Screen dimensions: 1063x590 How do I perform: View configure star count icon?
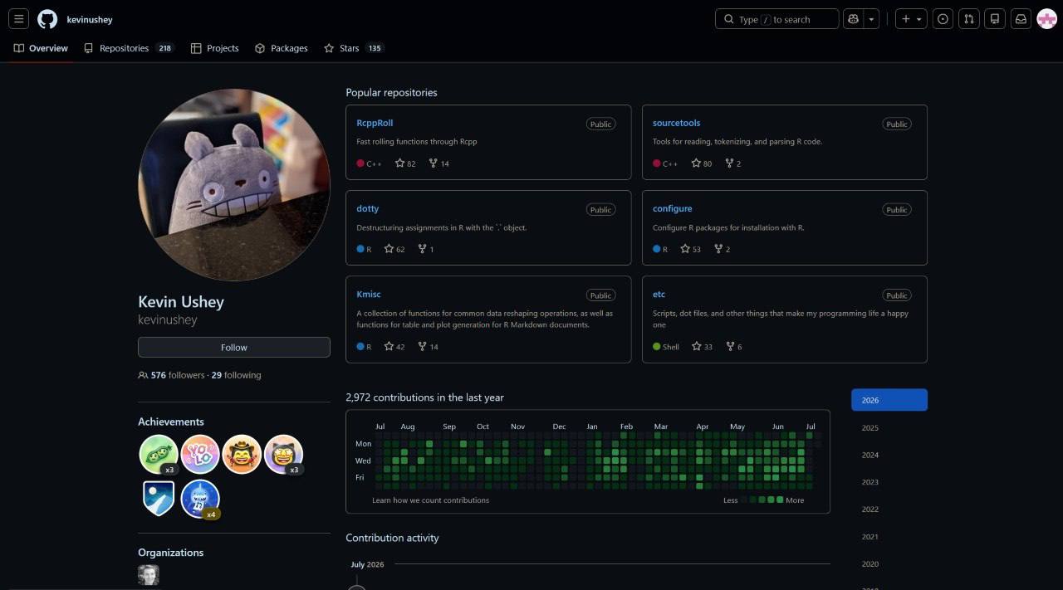[x=685, y=249]
